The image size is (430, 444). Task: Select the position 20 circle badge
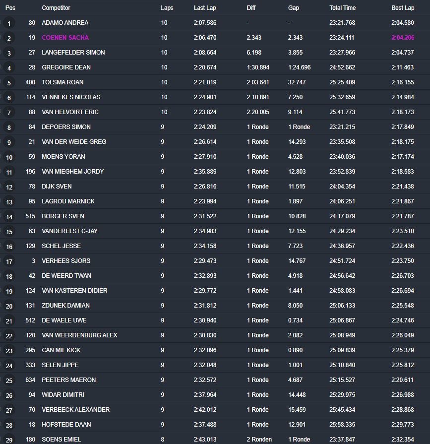tap(9, 306)
